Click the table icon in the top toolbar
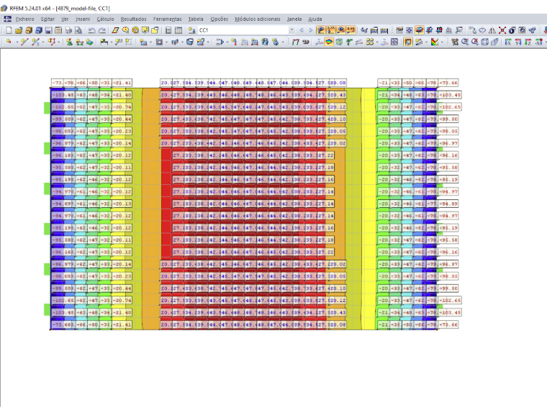This screenshot has width=547, height=410. 178,30
